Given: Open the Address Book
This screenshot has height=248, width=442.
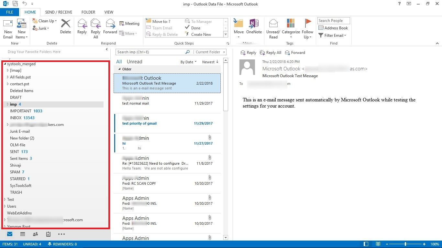Looking at the screenshot, I should click(333, 28).
